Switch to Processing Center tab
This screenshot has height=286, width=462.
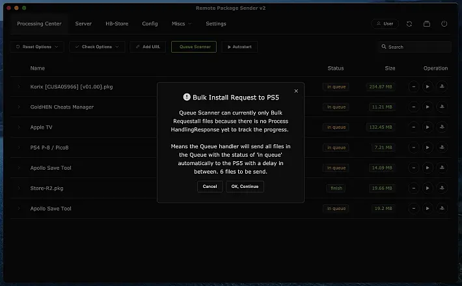39,23
